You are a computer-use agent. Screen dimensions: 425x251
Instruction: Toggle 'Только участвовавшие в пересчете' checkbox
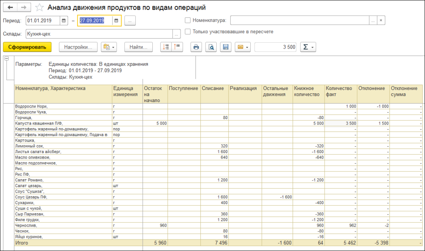click(188, 32)
